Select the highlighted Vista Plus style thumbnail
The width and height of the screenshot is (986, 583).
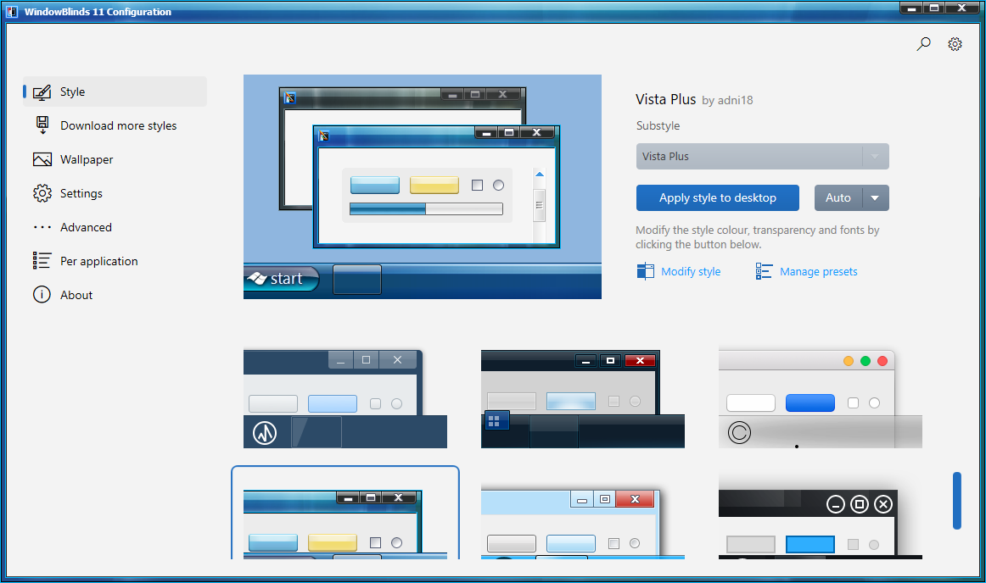coord(345,514)
